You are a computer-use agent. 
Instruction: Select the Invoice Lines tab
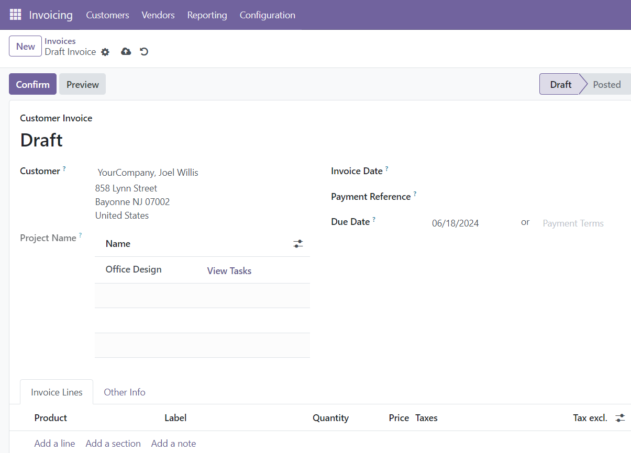click(57, 392)
